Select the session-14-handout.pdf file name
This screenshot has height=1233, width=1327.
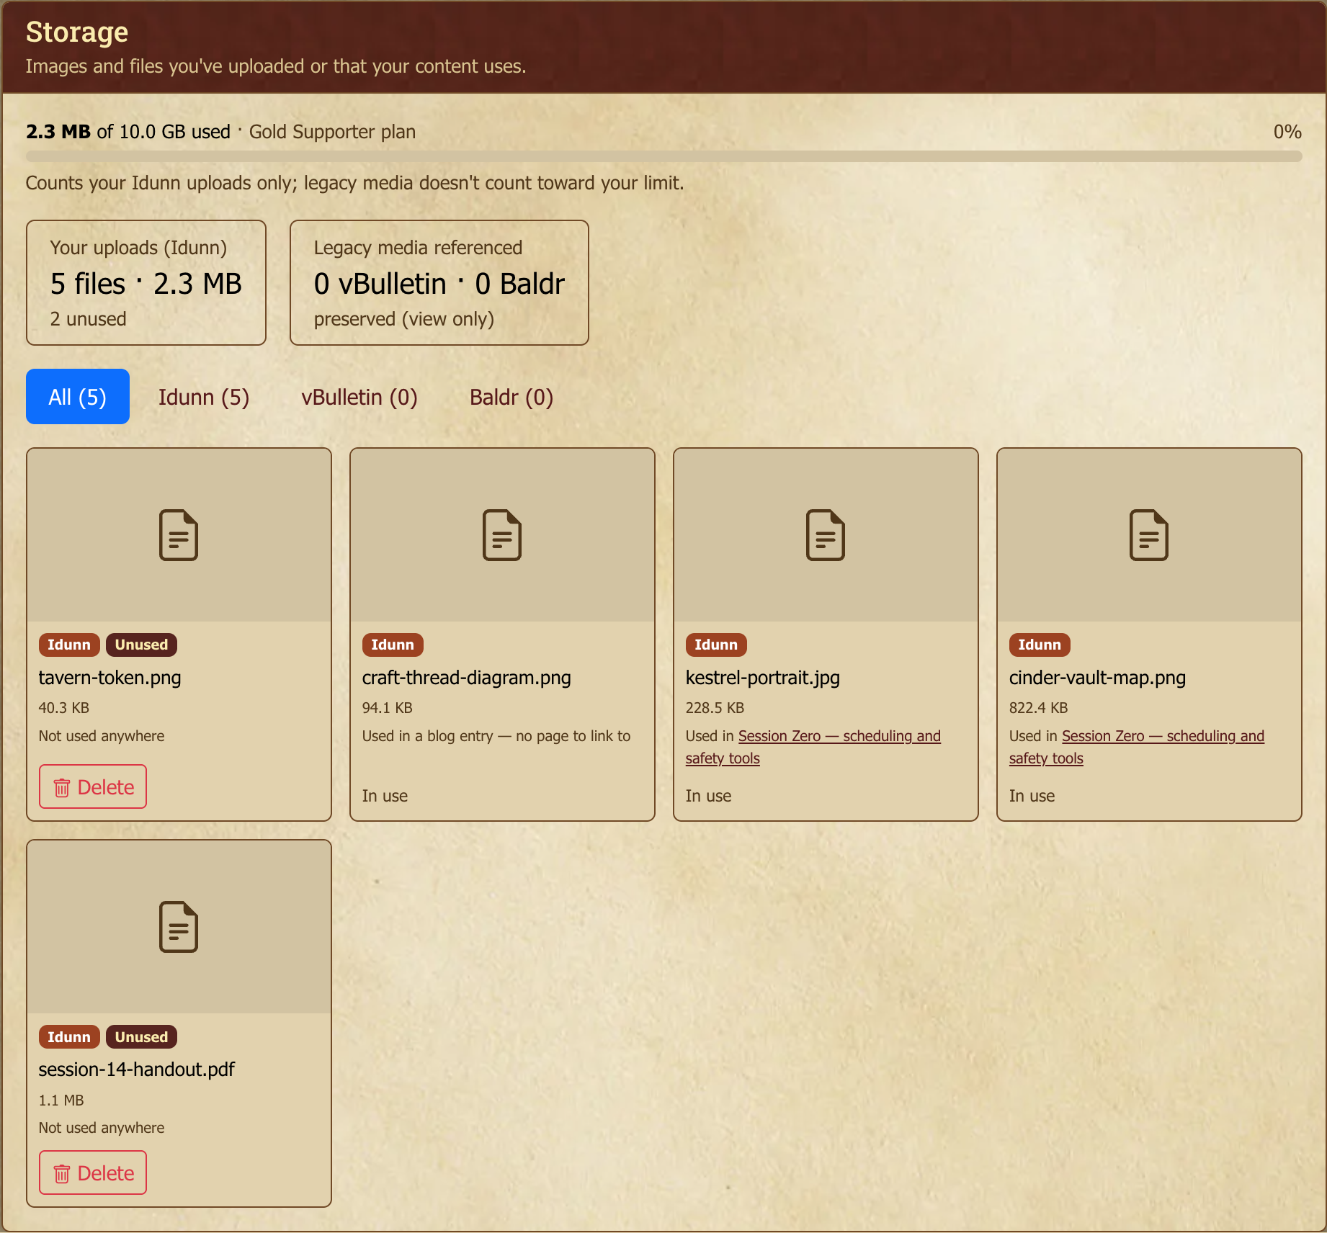(136, 1070)
